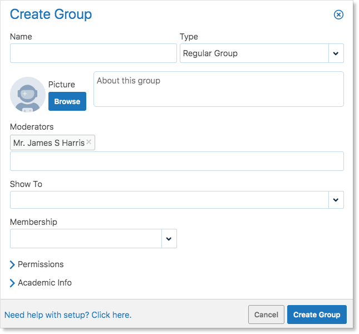The width and height of the screenshot is (359, 334).
Task: Click the blue Create Group button
Action: click(317, 315)
